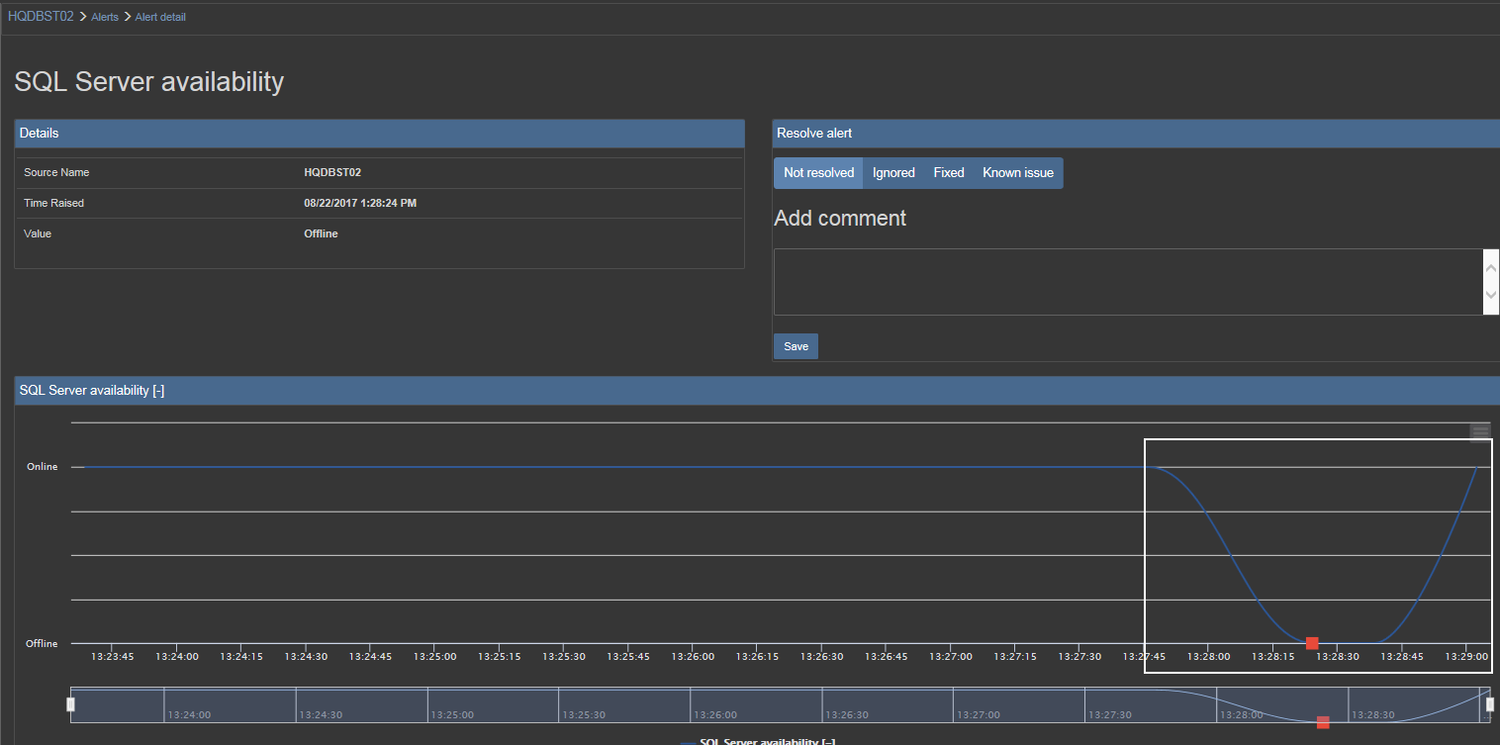Mark the alert as Ignored

[x=893, y=173]
